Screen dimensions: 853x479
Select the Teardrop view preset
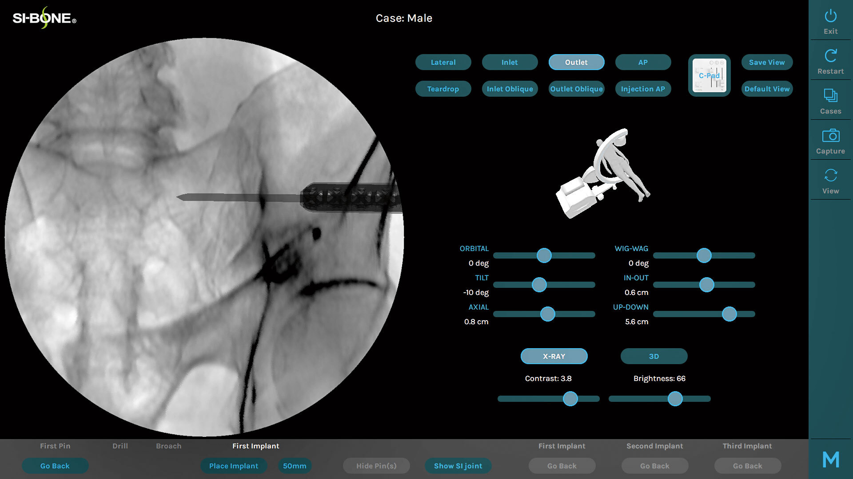click(443, 89)
